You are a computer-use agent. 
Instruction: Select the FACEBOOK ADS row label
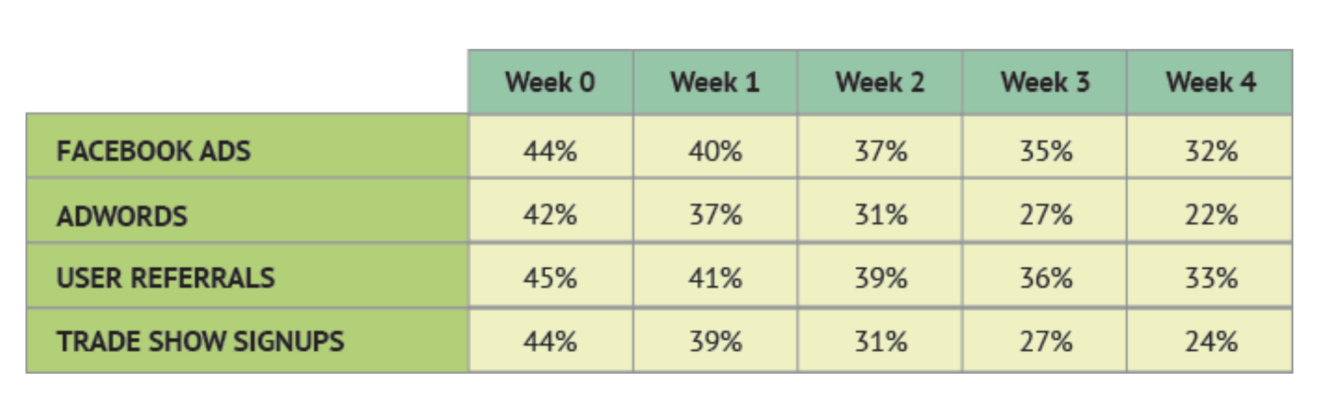pyautogui.click(x=153, y=151)
